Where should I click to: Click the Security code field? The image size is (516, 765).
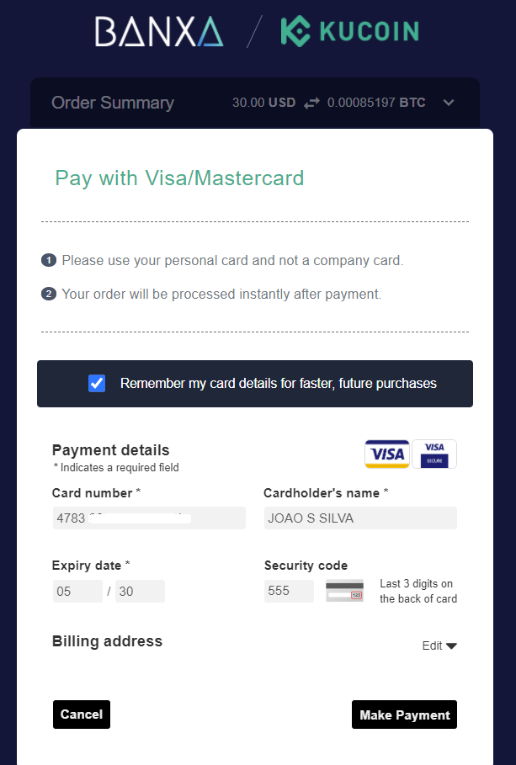click(289, 591)
